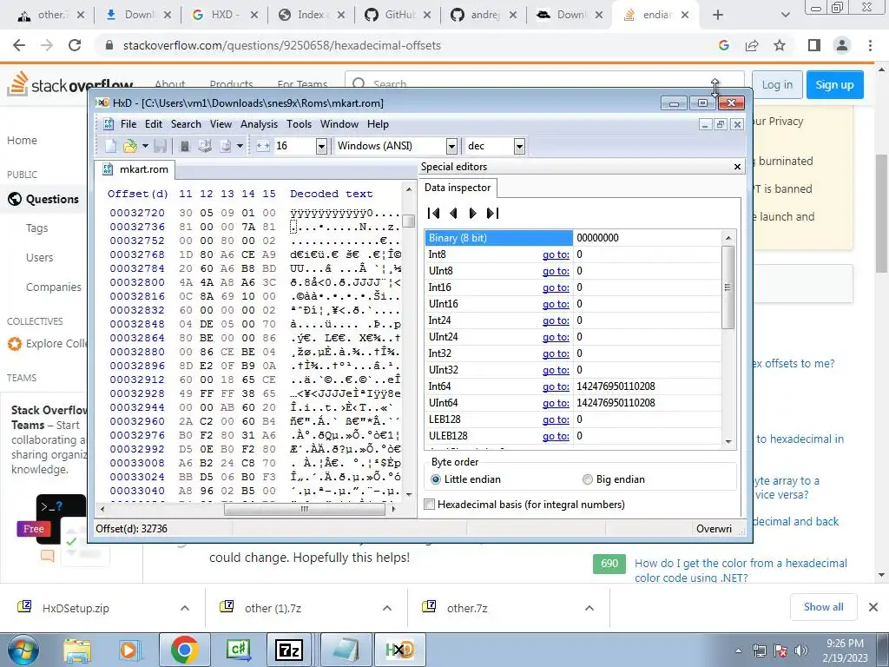Click the Int64 value 142476950110208
This screenshot has height=667, width=889.
616,386
